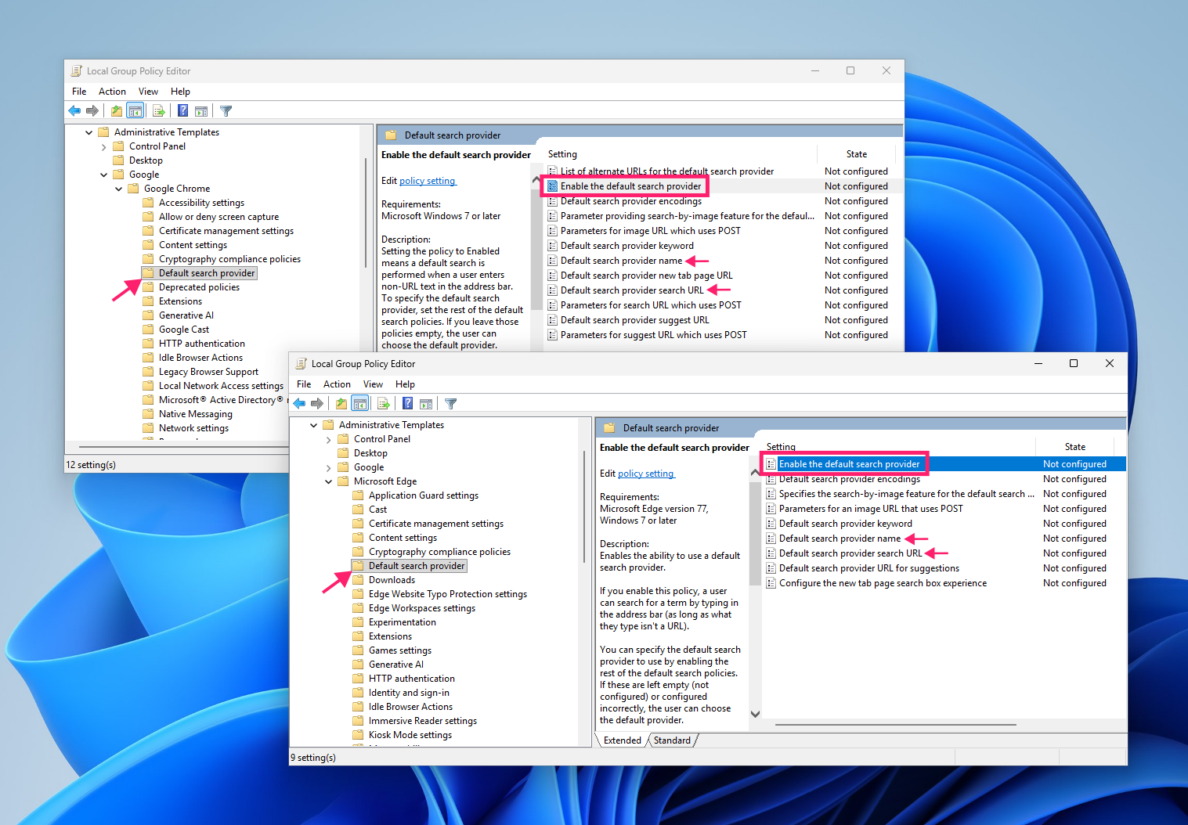Click Up one level icon in rear window toolbar
Viewport: 1188px width, 825px height.
point(117,111)
